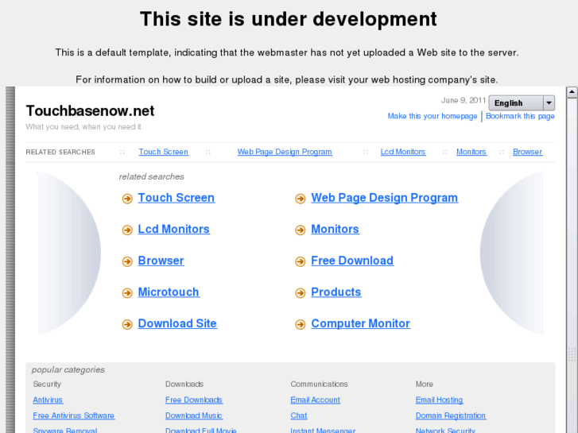Click the popular categories heading
The image size is (578, 433).
tap(68, 369)
